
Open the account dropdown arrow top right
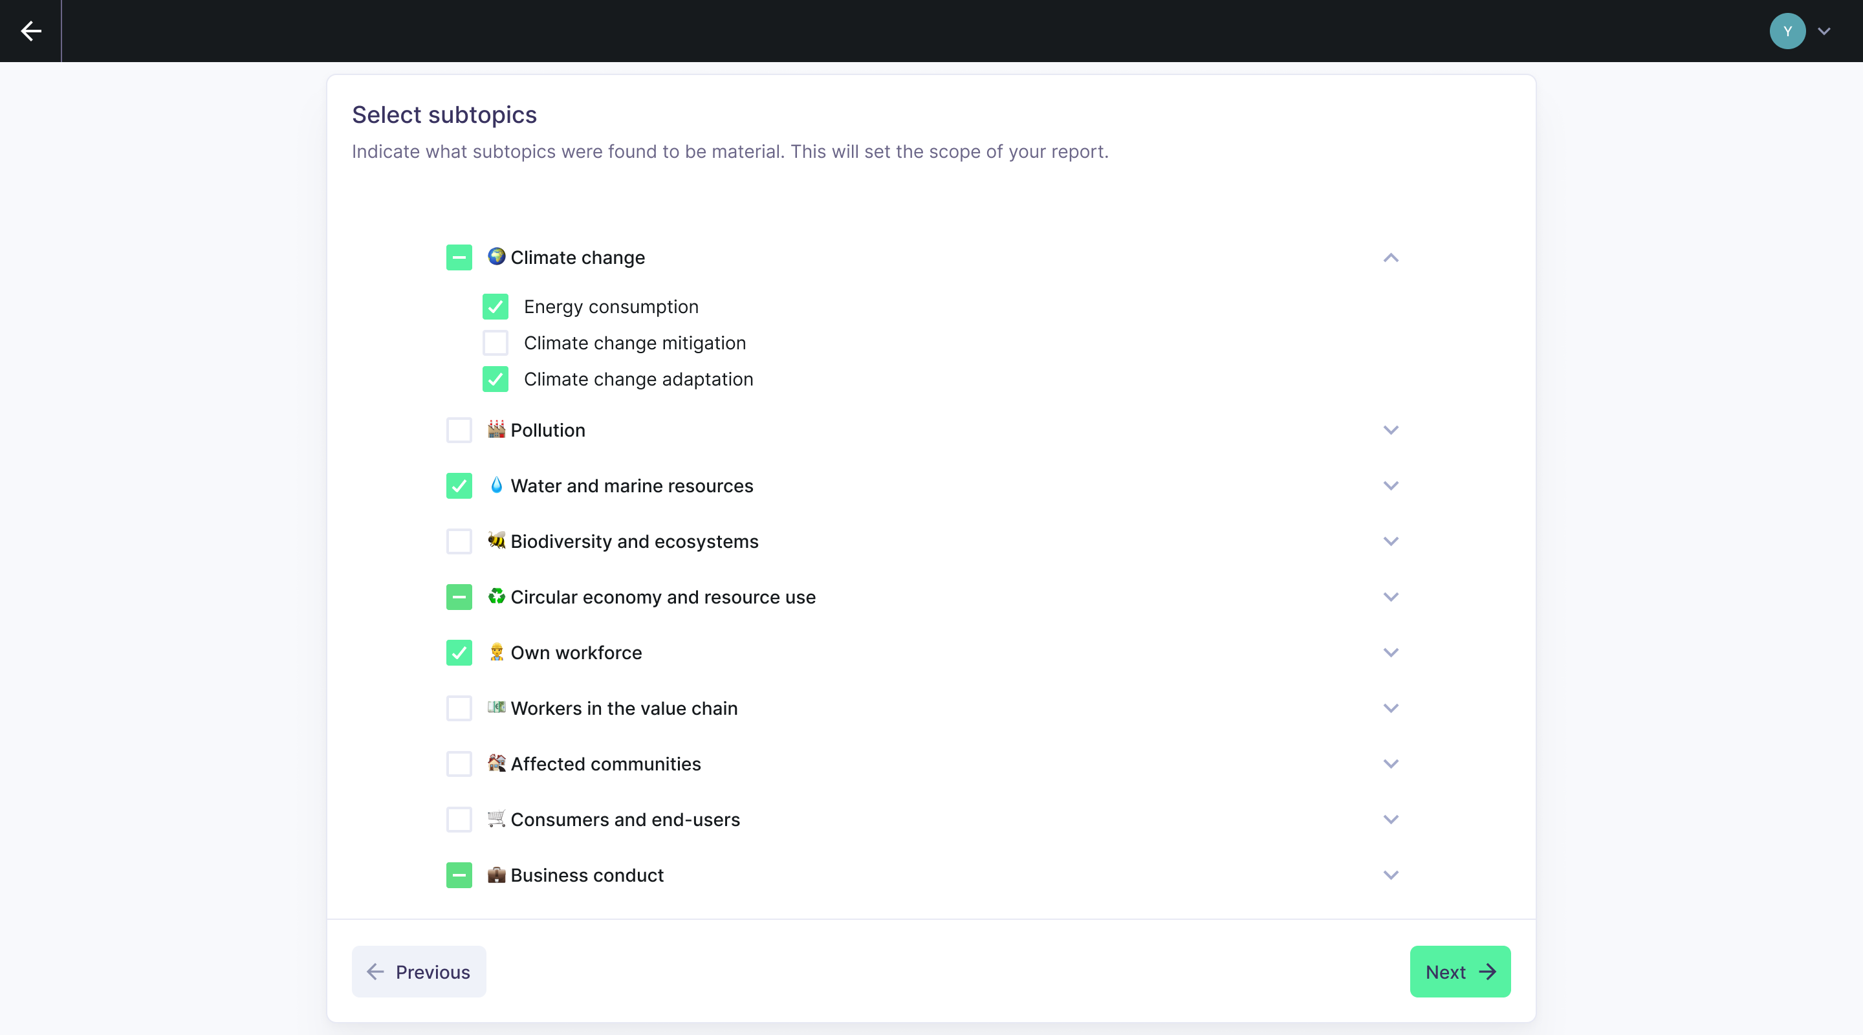coord(1824,31)
